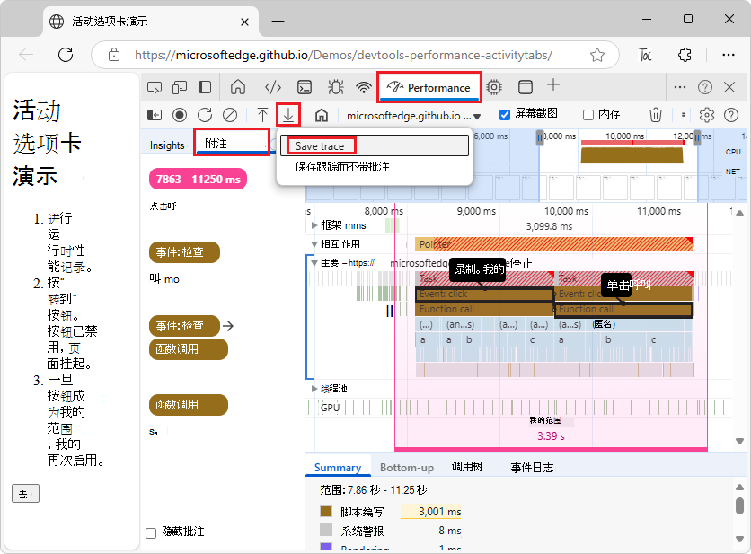751x554 pixels.
Task: Disable the 屏幕截图 screenshots checkbox
Action: (x=505, y=114)
